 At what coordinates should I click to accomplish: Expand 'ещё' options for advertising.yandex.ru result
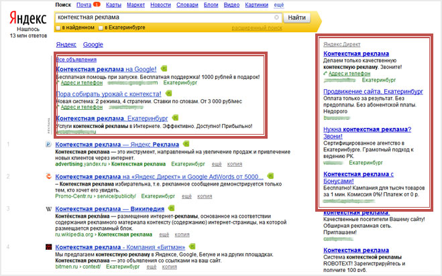[217, 164]
